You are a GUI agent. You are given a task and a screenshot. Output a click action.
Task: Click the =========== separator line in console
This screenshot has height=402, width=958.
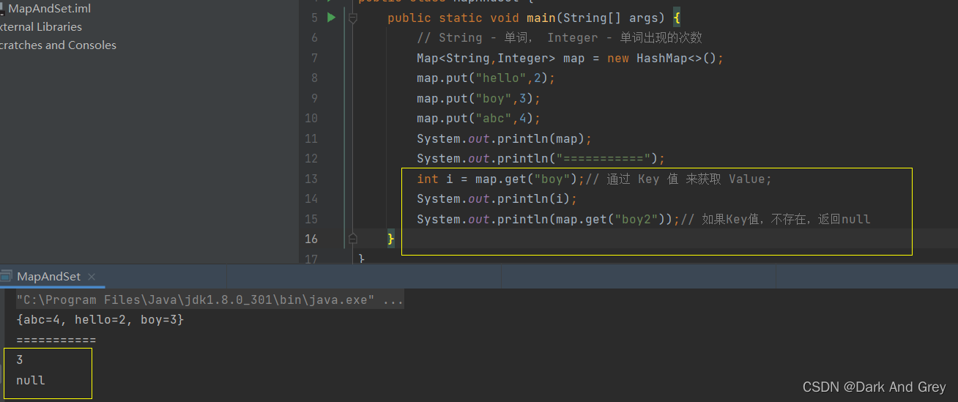click(56, 340)
